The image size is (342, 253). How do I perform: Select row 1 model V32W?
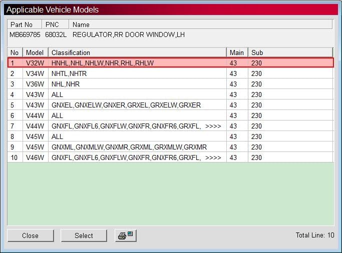[x=171, y=63]
